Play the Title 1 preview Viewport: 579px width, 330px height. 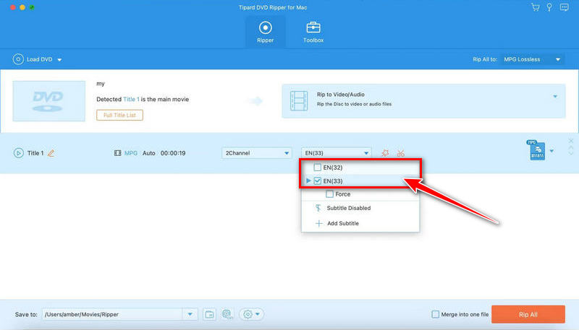(19, 153)
